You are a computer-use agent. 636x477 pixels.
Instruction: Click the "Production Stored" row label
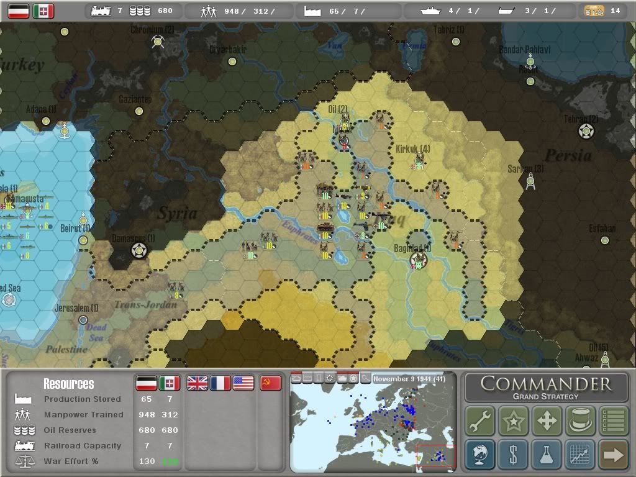pyautogui.click(x=83, y=399)
